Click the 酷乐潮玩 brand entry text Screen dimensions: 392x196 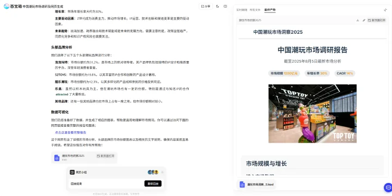point(108,82)
